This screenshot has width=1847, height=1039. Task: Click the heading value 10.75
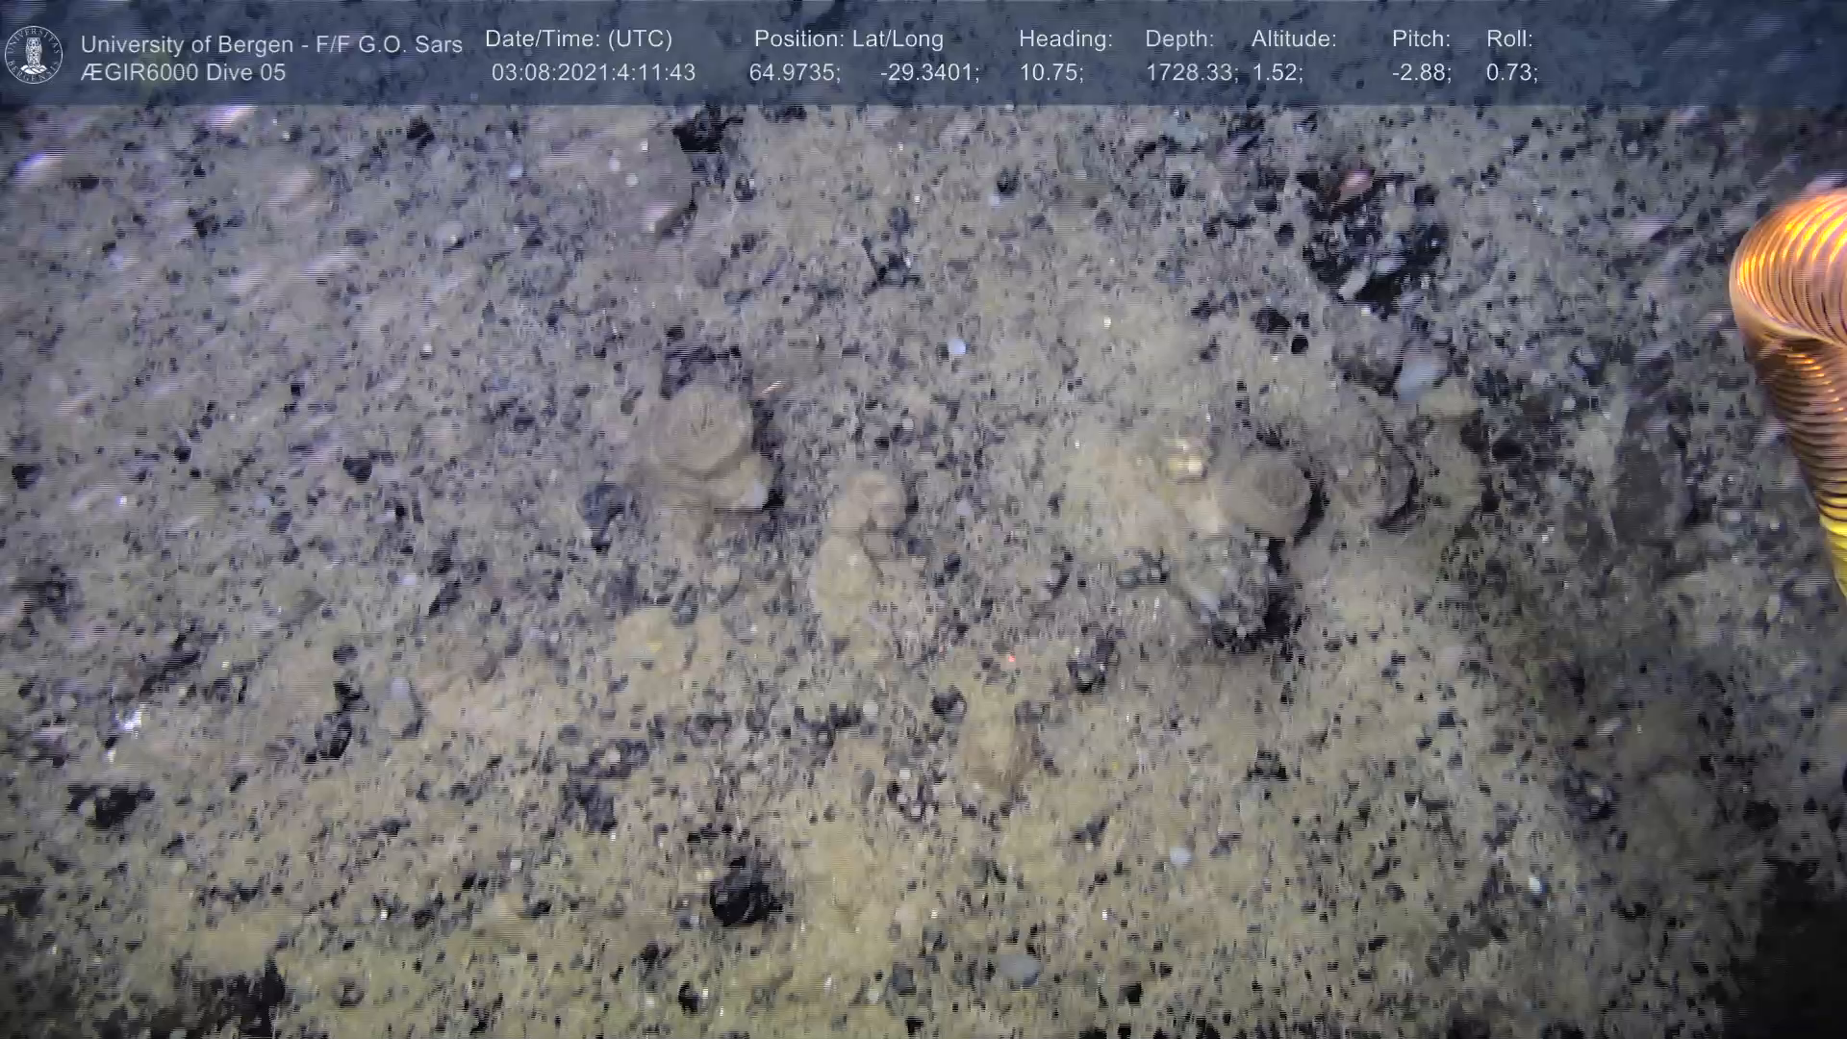coord(1050,73)
